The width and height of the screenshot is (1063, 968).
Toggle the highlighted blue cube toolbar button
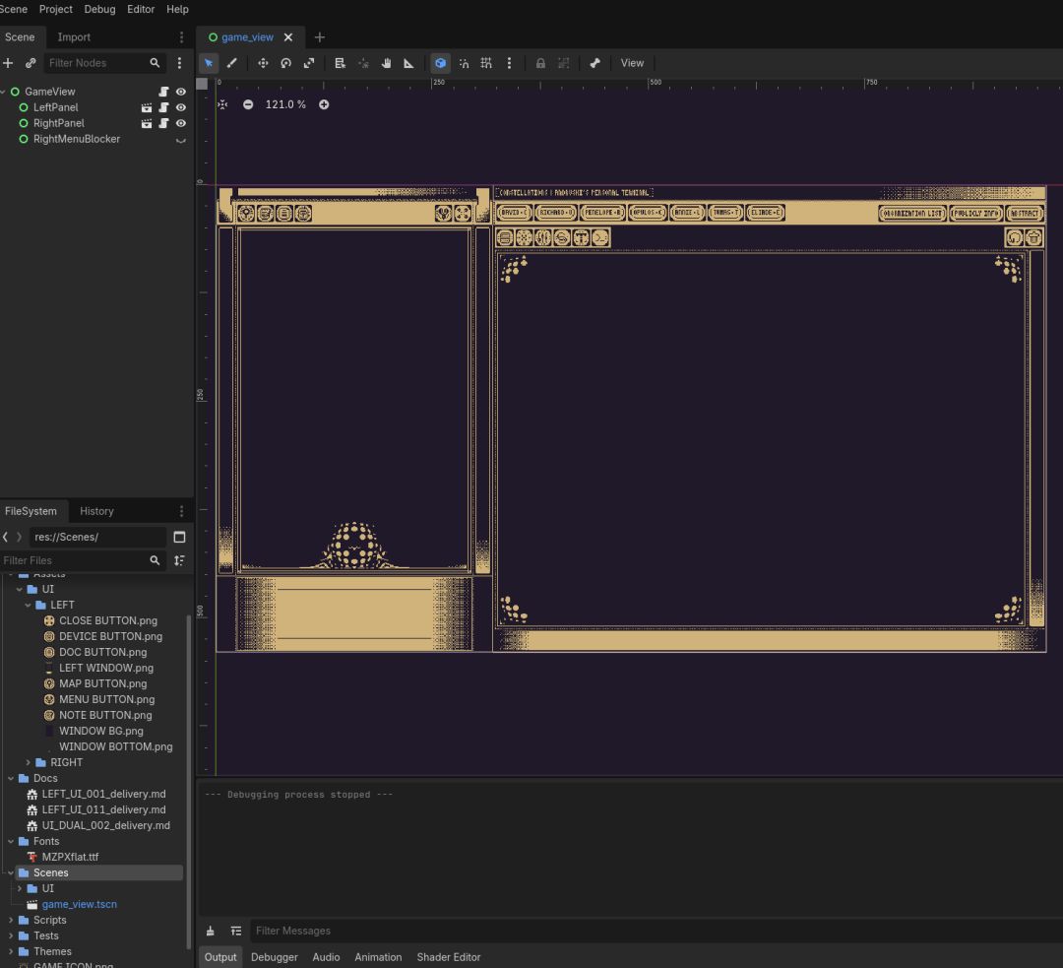tap(441, 63)
